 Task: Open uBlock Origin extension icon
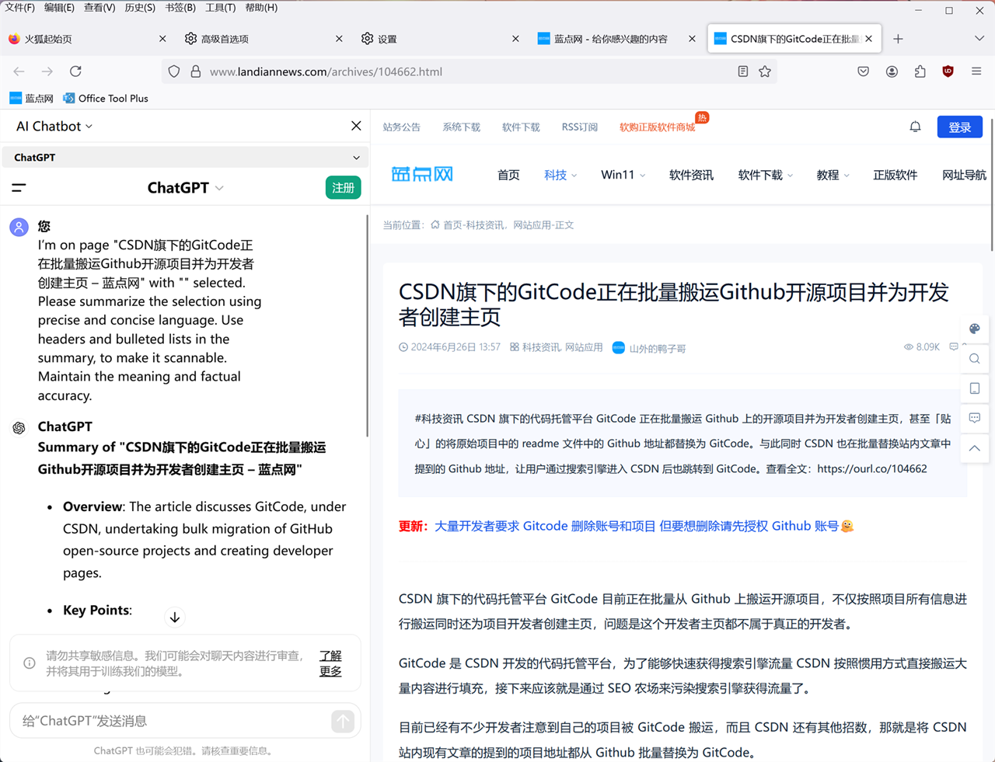(948, 71)
